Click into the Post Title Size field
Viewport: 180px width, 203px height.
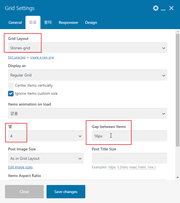129,158
